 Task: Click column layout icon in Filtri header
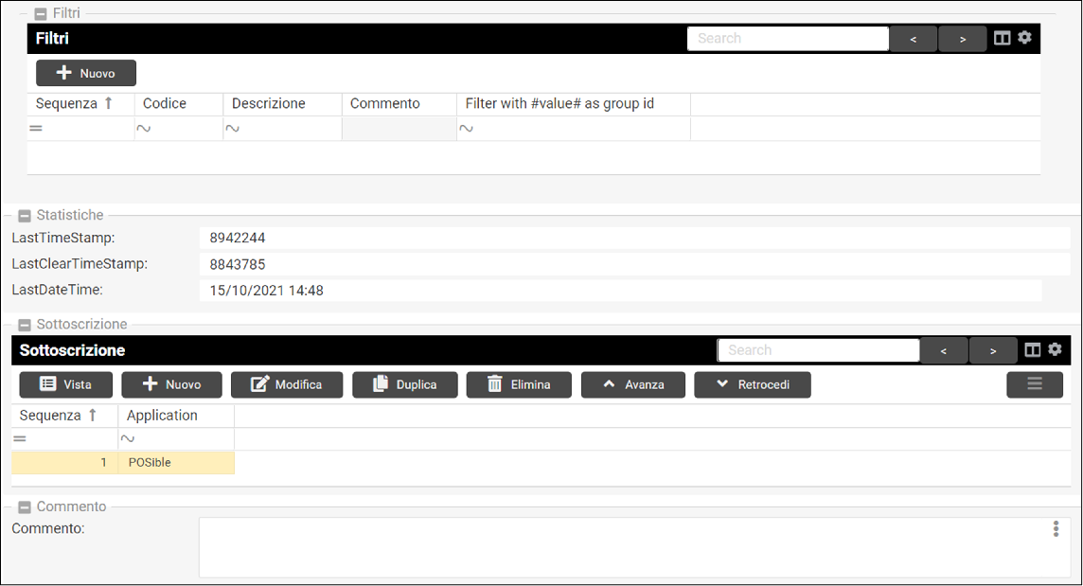(x=1003, y=39)
